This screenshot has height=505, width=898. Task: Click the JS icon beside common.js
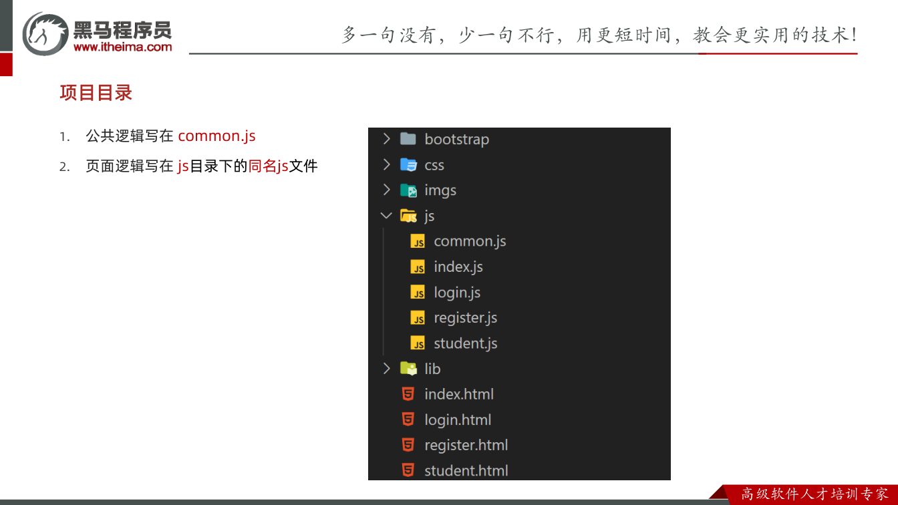coord(418,242)
